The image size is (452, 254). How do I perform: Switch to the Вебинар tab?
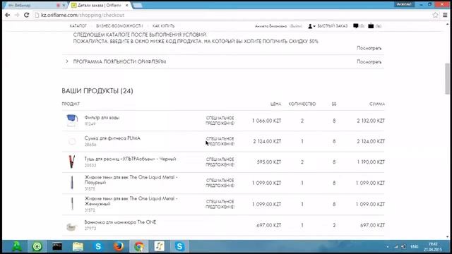click(33, 5)
